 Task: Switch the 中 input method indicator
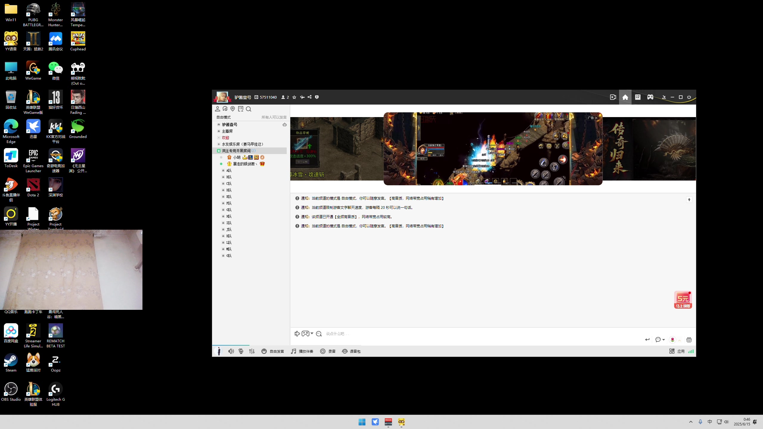click(710, 422)
